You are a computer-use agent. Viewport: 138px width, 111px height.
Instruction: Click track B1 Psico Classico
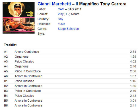coord(70,81)
